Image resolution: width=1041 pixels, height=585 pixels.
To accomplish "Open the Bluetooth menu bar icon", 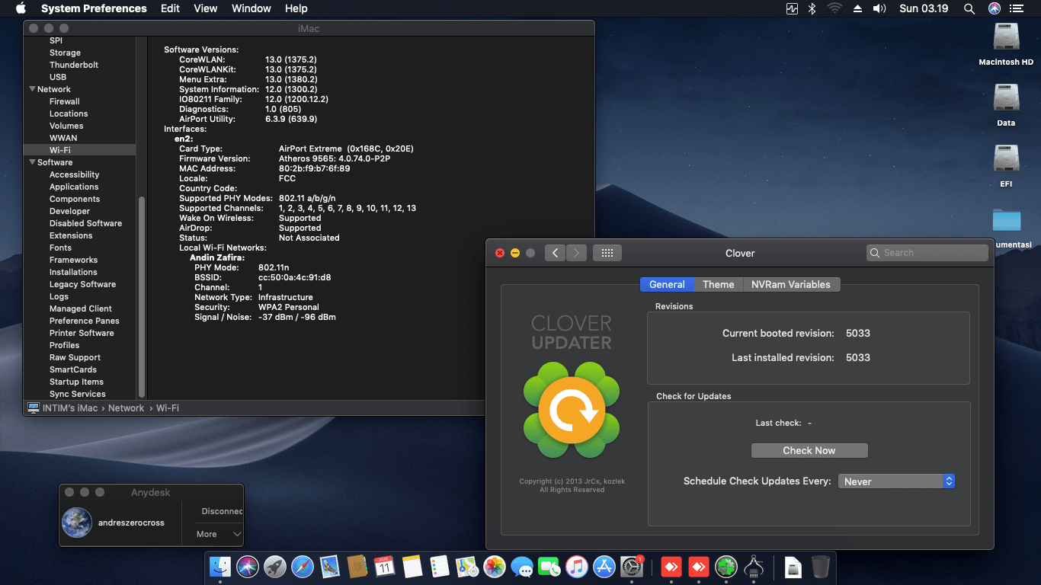I will pyautogui.click(x=812, y=8).
